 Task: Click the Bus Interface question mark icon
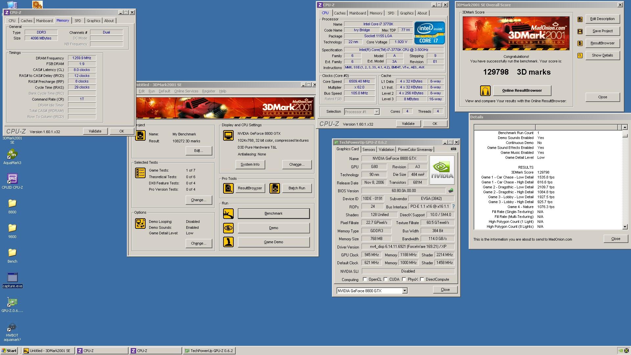(x=454, y=207)
